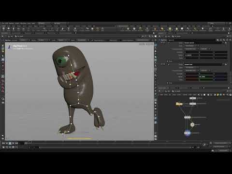Select the Tube tool on Create shelf
Viewport: 232px width, 174px height.
pyautogui.click(x=14, y=29)
